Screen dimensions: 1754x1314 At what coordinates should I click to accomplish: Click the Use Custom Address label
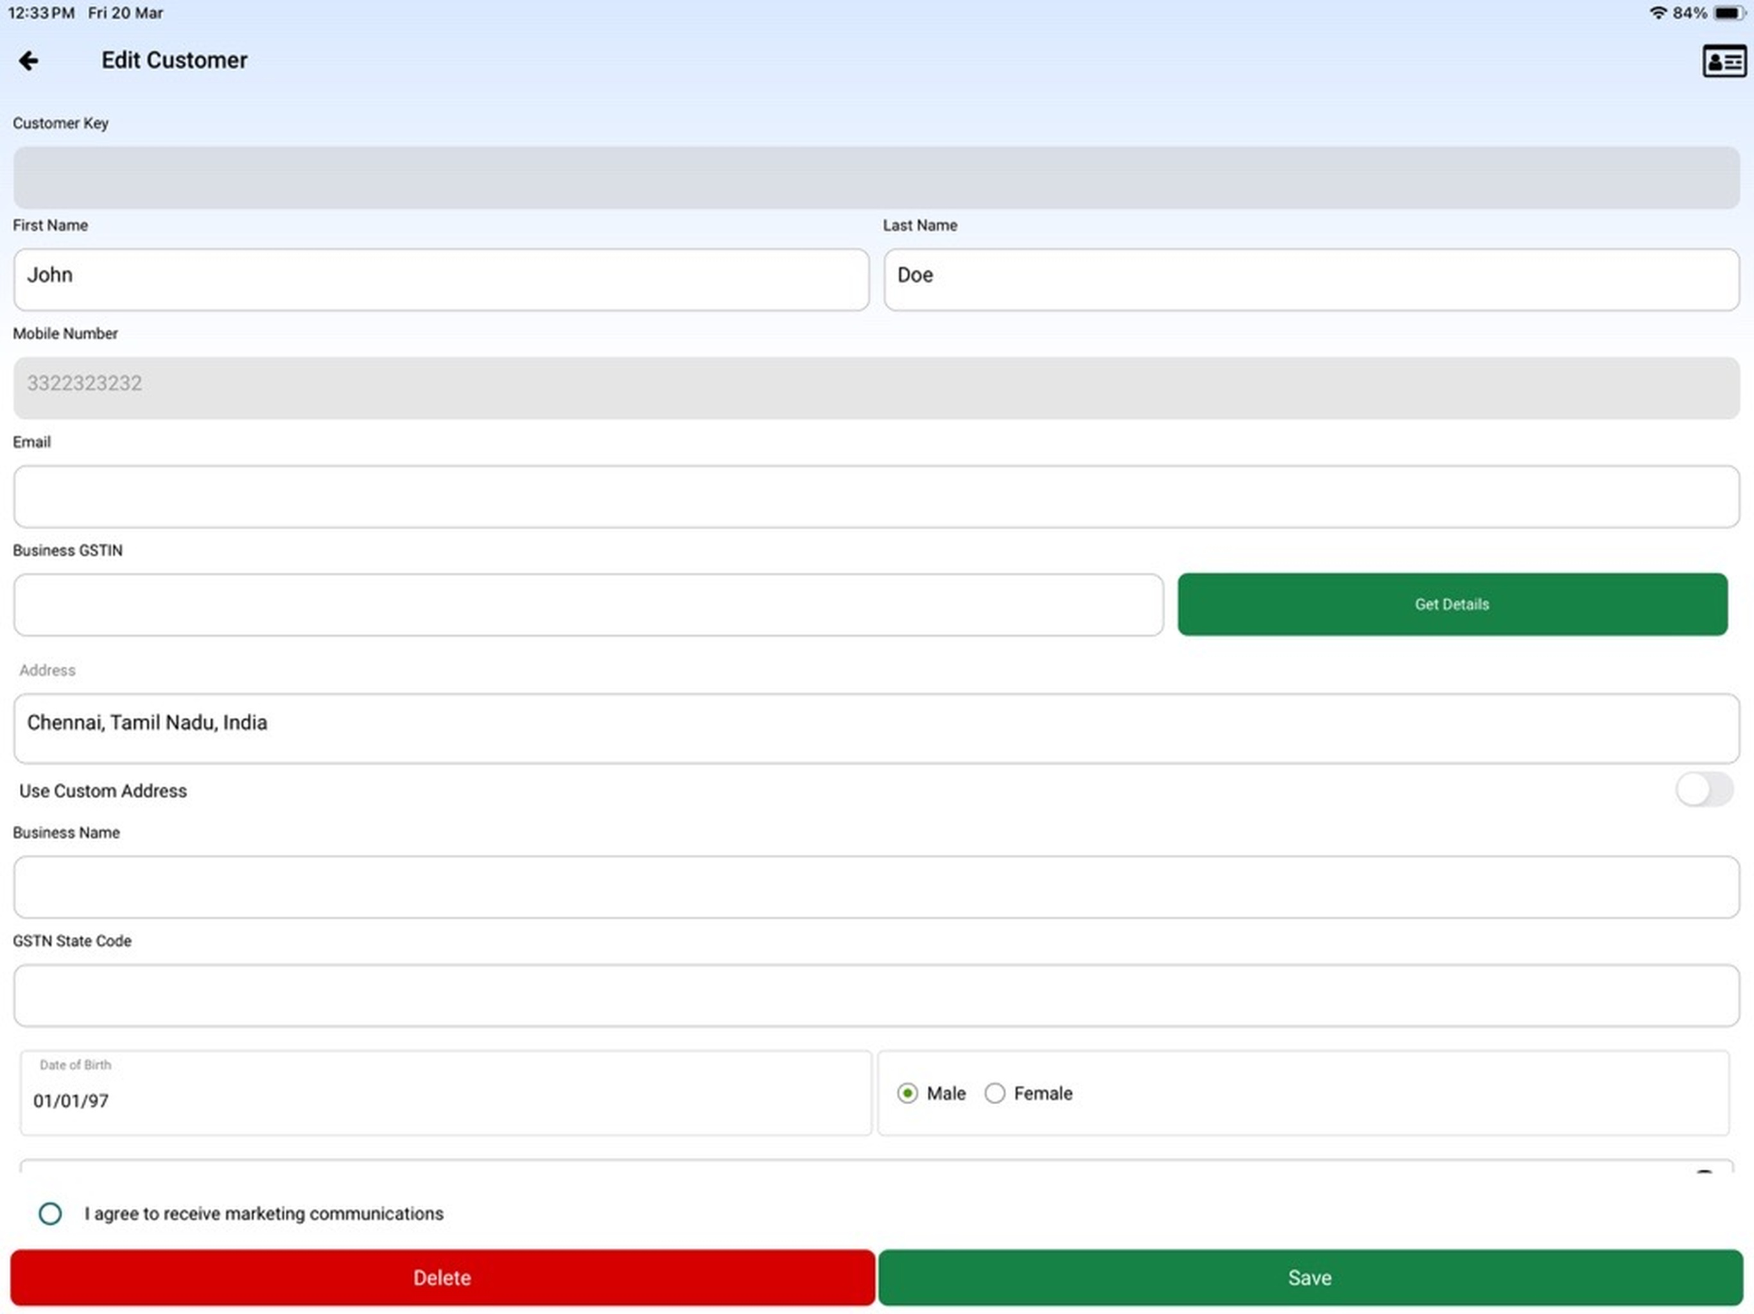click(x=103, y=791)
